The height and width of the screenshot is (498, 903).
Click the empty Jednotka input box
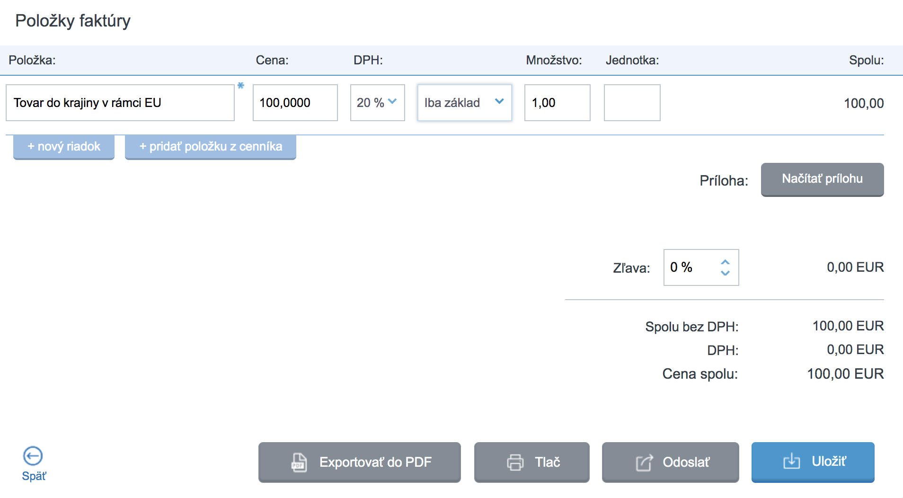click(x=632, y=103)
